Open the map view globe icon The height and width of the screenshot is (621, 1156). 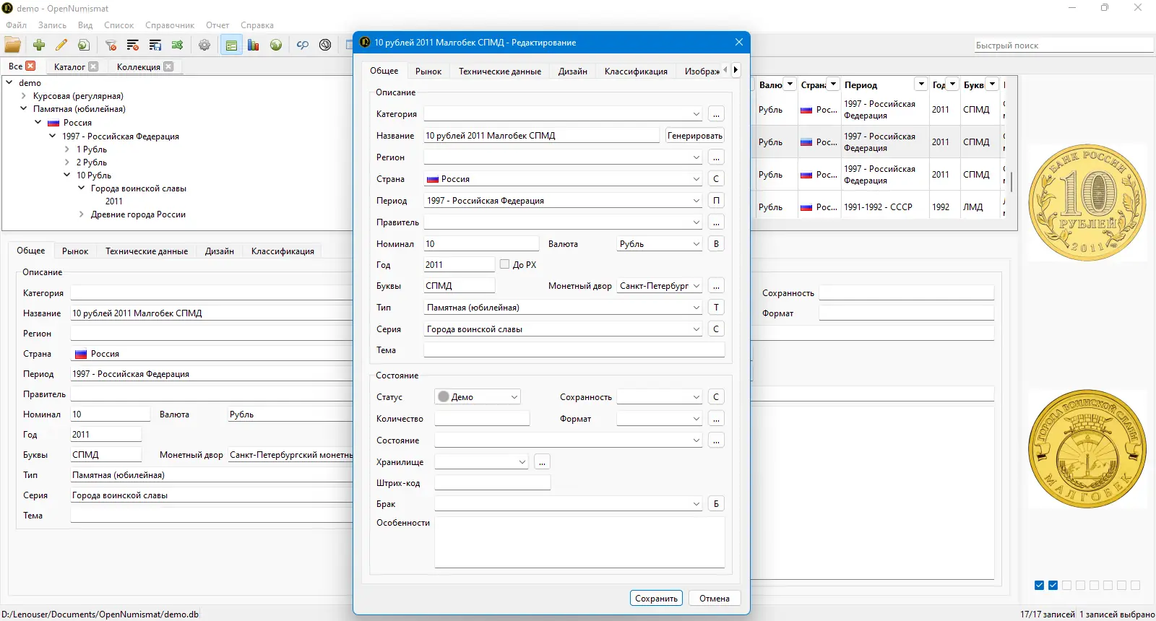(276, 45)
